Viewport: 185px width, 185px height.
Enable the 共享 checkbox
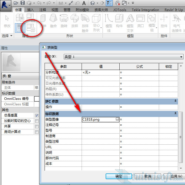(37, 126)
